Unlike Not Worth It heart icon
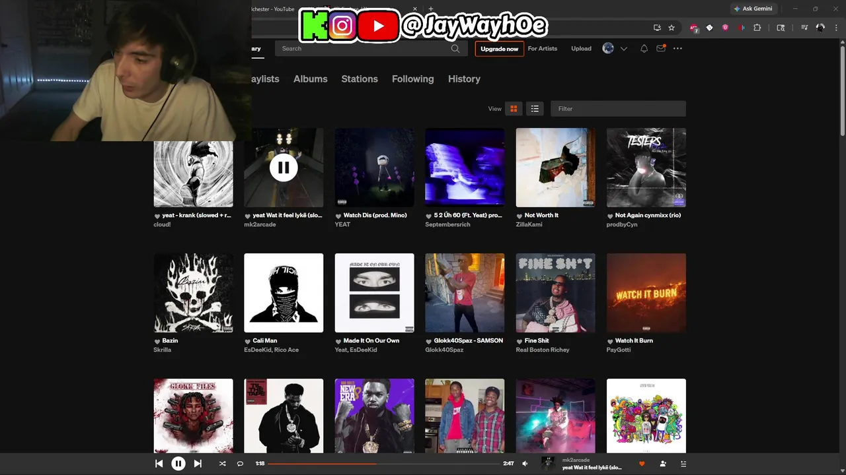This screenshot has width=846, height=475. (519, 216)
